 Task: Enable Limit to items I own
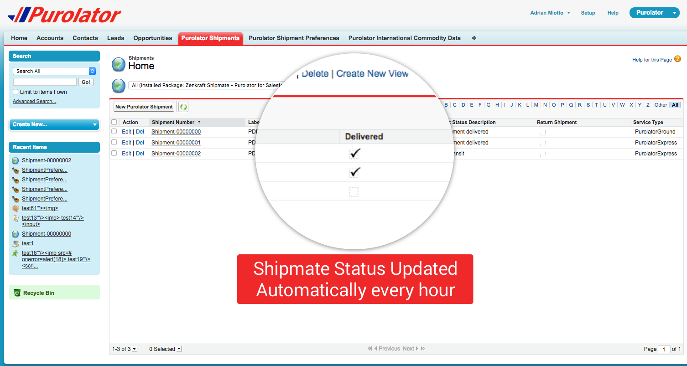click(16, 92)
